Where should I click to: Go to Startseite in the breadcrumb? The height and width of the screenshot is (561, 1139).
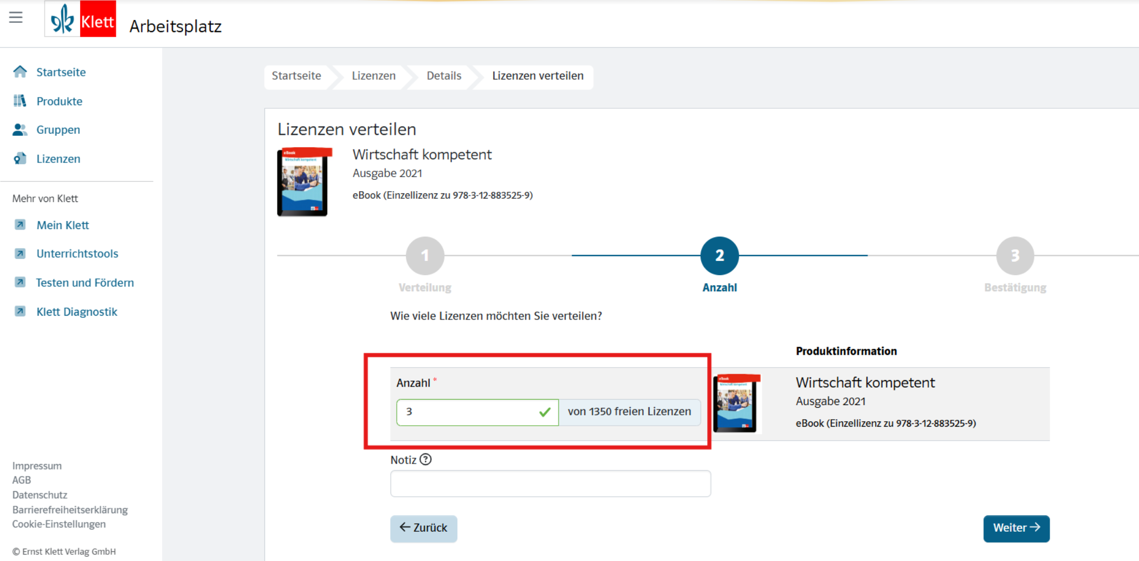point(296,76)
